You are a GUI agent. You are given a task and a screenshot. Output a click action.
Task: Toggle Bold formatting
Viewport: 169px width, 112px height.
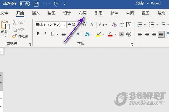pos(38,34)
